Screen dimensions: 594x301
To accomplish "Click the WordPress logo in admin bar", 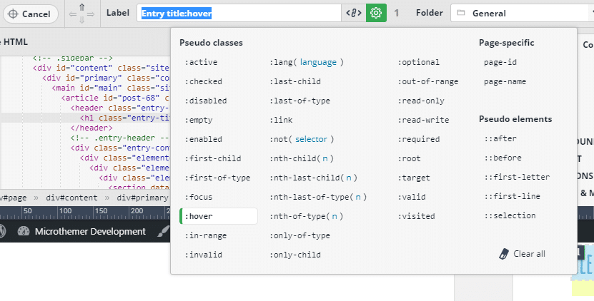I will click(2, 231).
